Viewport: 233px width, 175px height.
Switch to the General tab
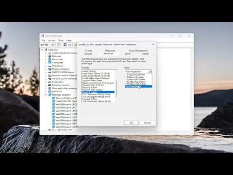[x=88, y=54]
